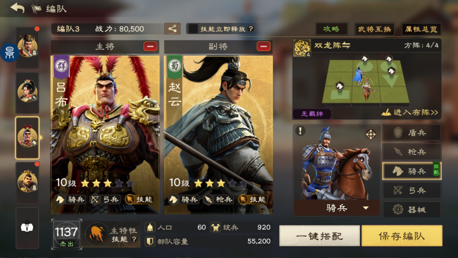458x258 pixels.
Task: Remove 赵云 with the red minus button
Action: tap(263, 46)
